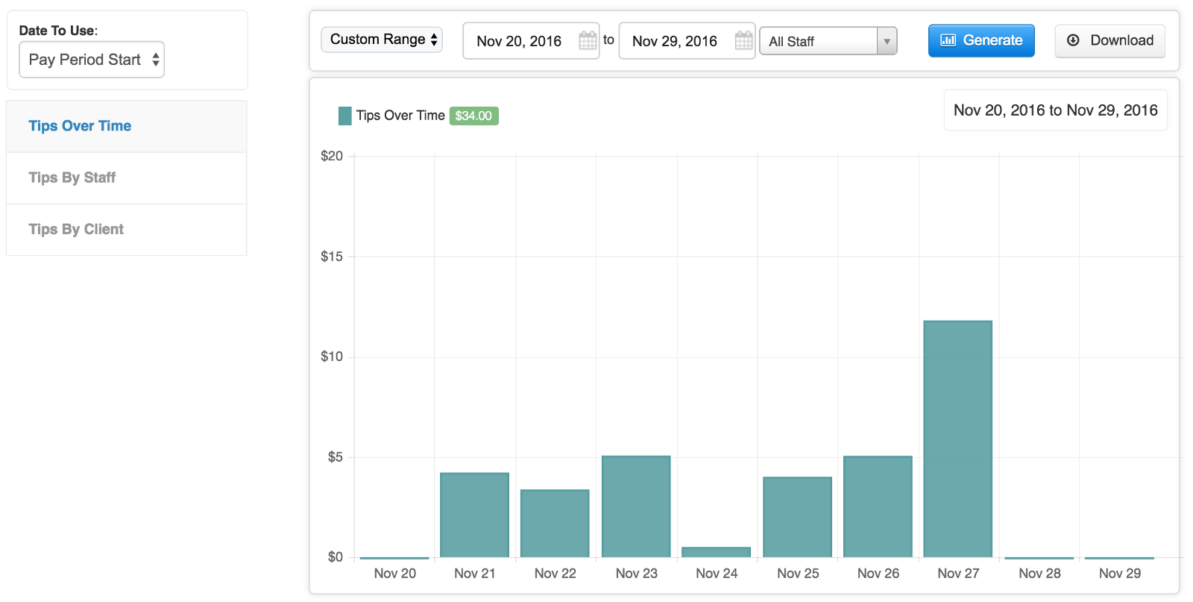Screen dimensions: 1193x602
Task: Expand the All Staff dropdown
Action: pos(828,41)
